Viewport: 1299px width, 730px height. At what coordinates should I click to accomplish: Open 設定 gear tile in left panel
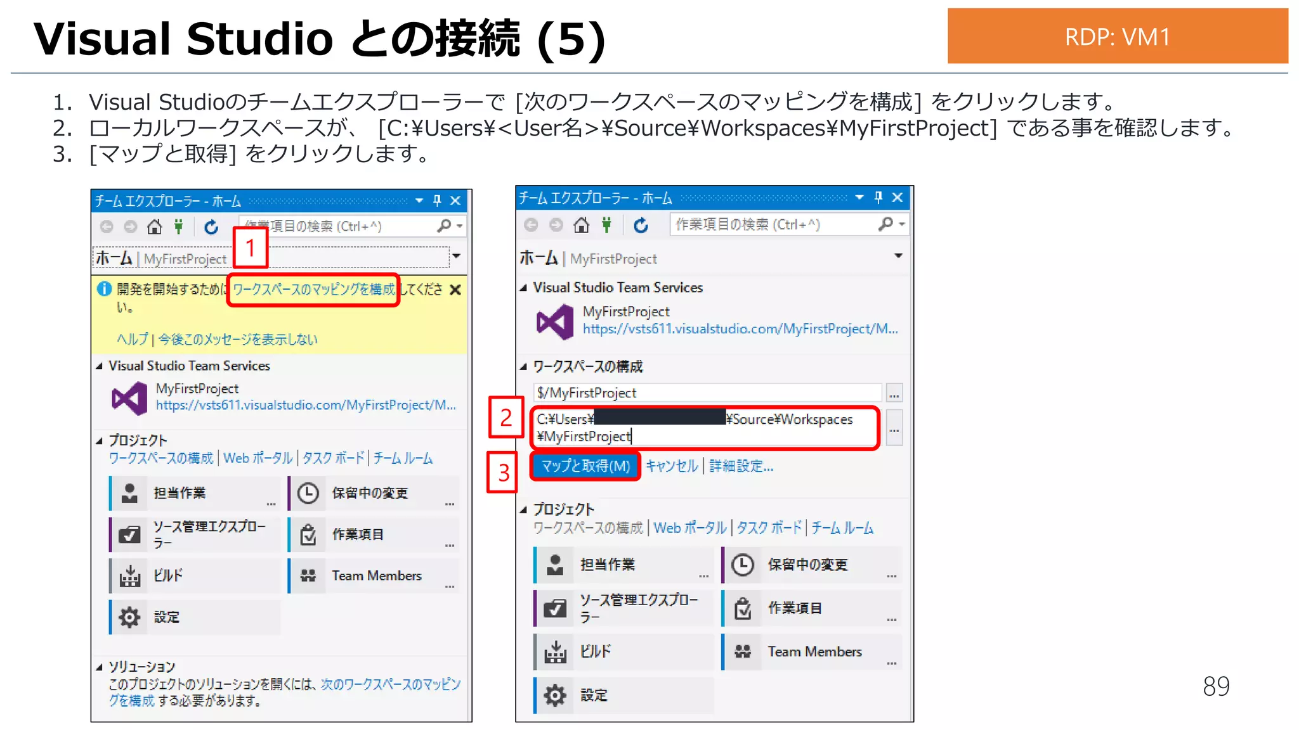click(x=194, y=617)
